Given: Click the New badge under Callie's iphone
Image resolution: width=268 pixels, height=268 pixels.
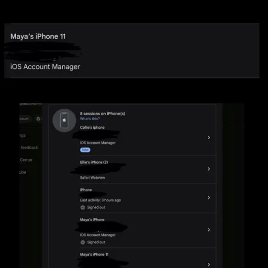Looking at the screenshot, I should click(85, 150).
